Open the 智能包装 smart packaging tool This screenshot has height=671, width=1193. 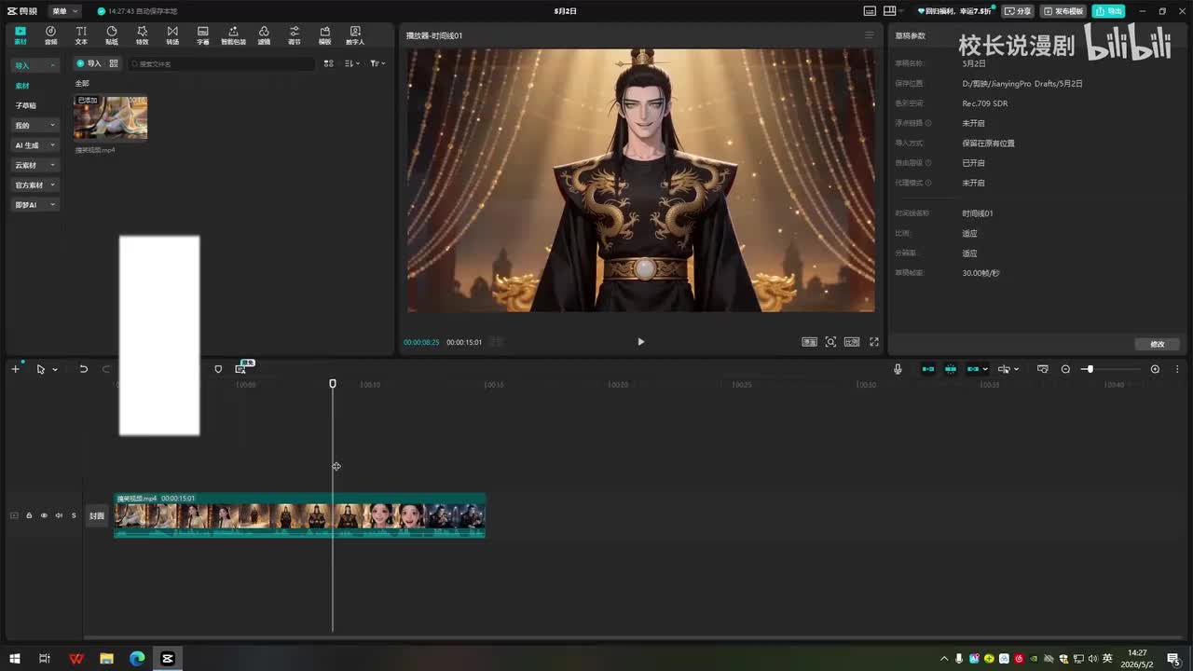[x=233, y=35]
